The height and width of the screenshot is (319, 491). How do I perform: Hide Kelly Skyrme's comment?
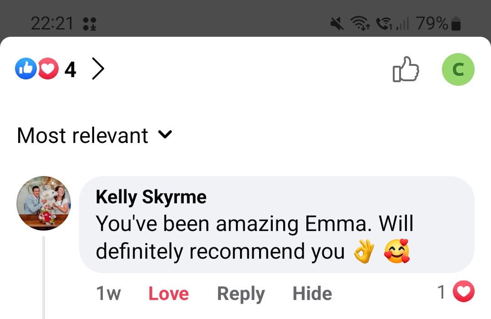coord(312,294)
